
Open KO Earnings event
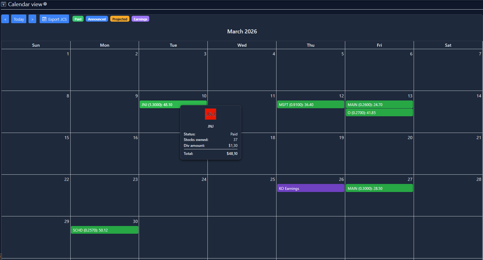click(x=311, y=188)
